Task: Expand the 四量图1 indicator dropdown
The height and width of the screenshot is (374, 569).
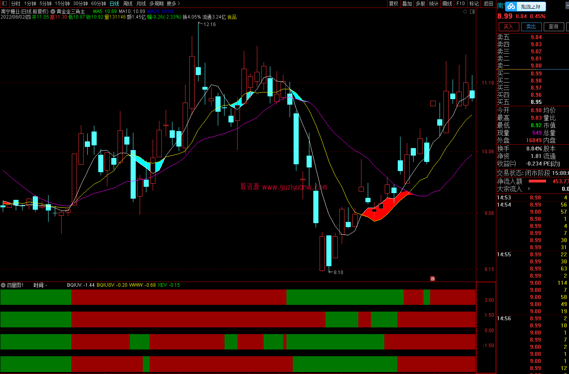Action: click(x=3, y=285)
